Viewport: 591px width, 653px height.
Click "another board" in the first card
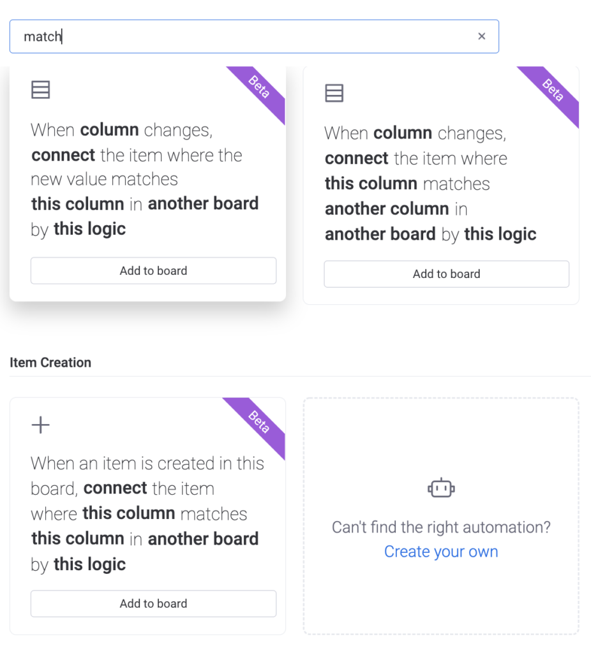(x=203, y=203)
